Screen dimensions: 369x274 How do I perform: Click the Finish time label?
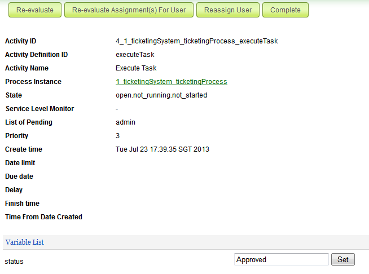click(22, 204)
